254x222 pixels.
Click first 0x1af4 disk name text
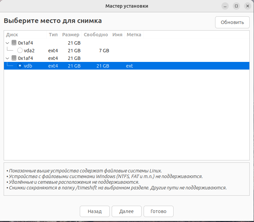click(x=25, y=43)
